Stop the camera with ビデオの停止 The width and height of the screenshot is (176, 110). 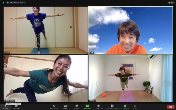(x=16, y=107)
